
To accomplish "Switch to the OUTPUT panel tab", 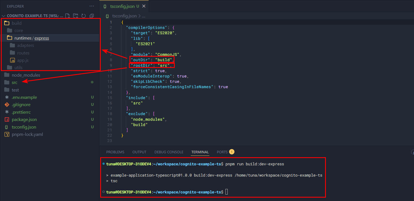I will click(x=139, y=152).
